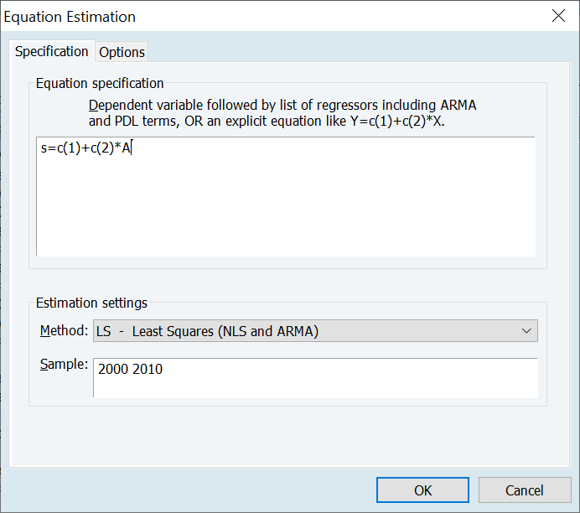Cancel the equation estimation

[x=524, y=490]
